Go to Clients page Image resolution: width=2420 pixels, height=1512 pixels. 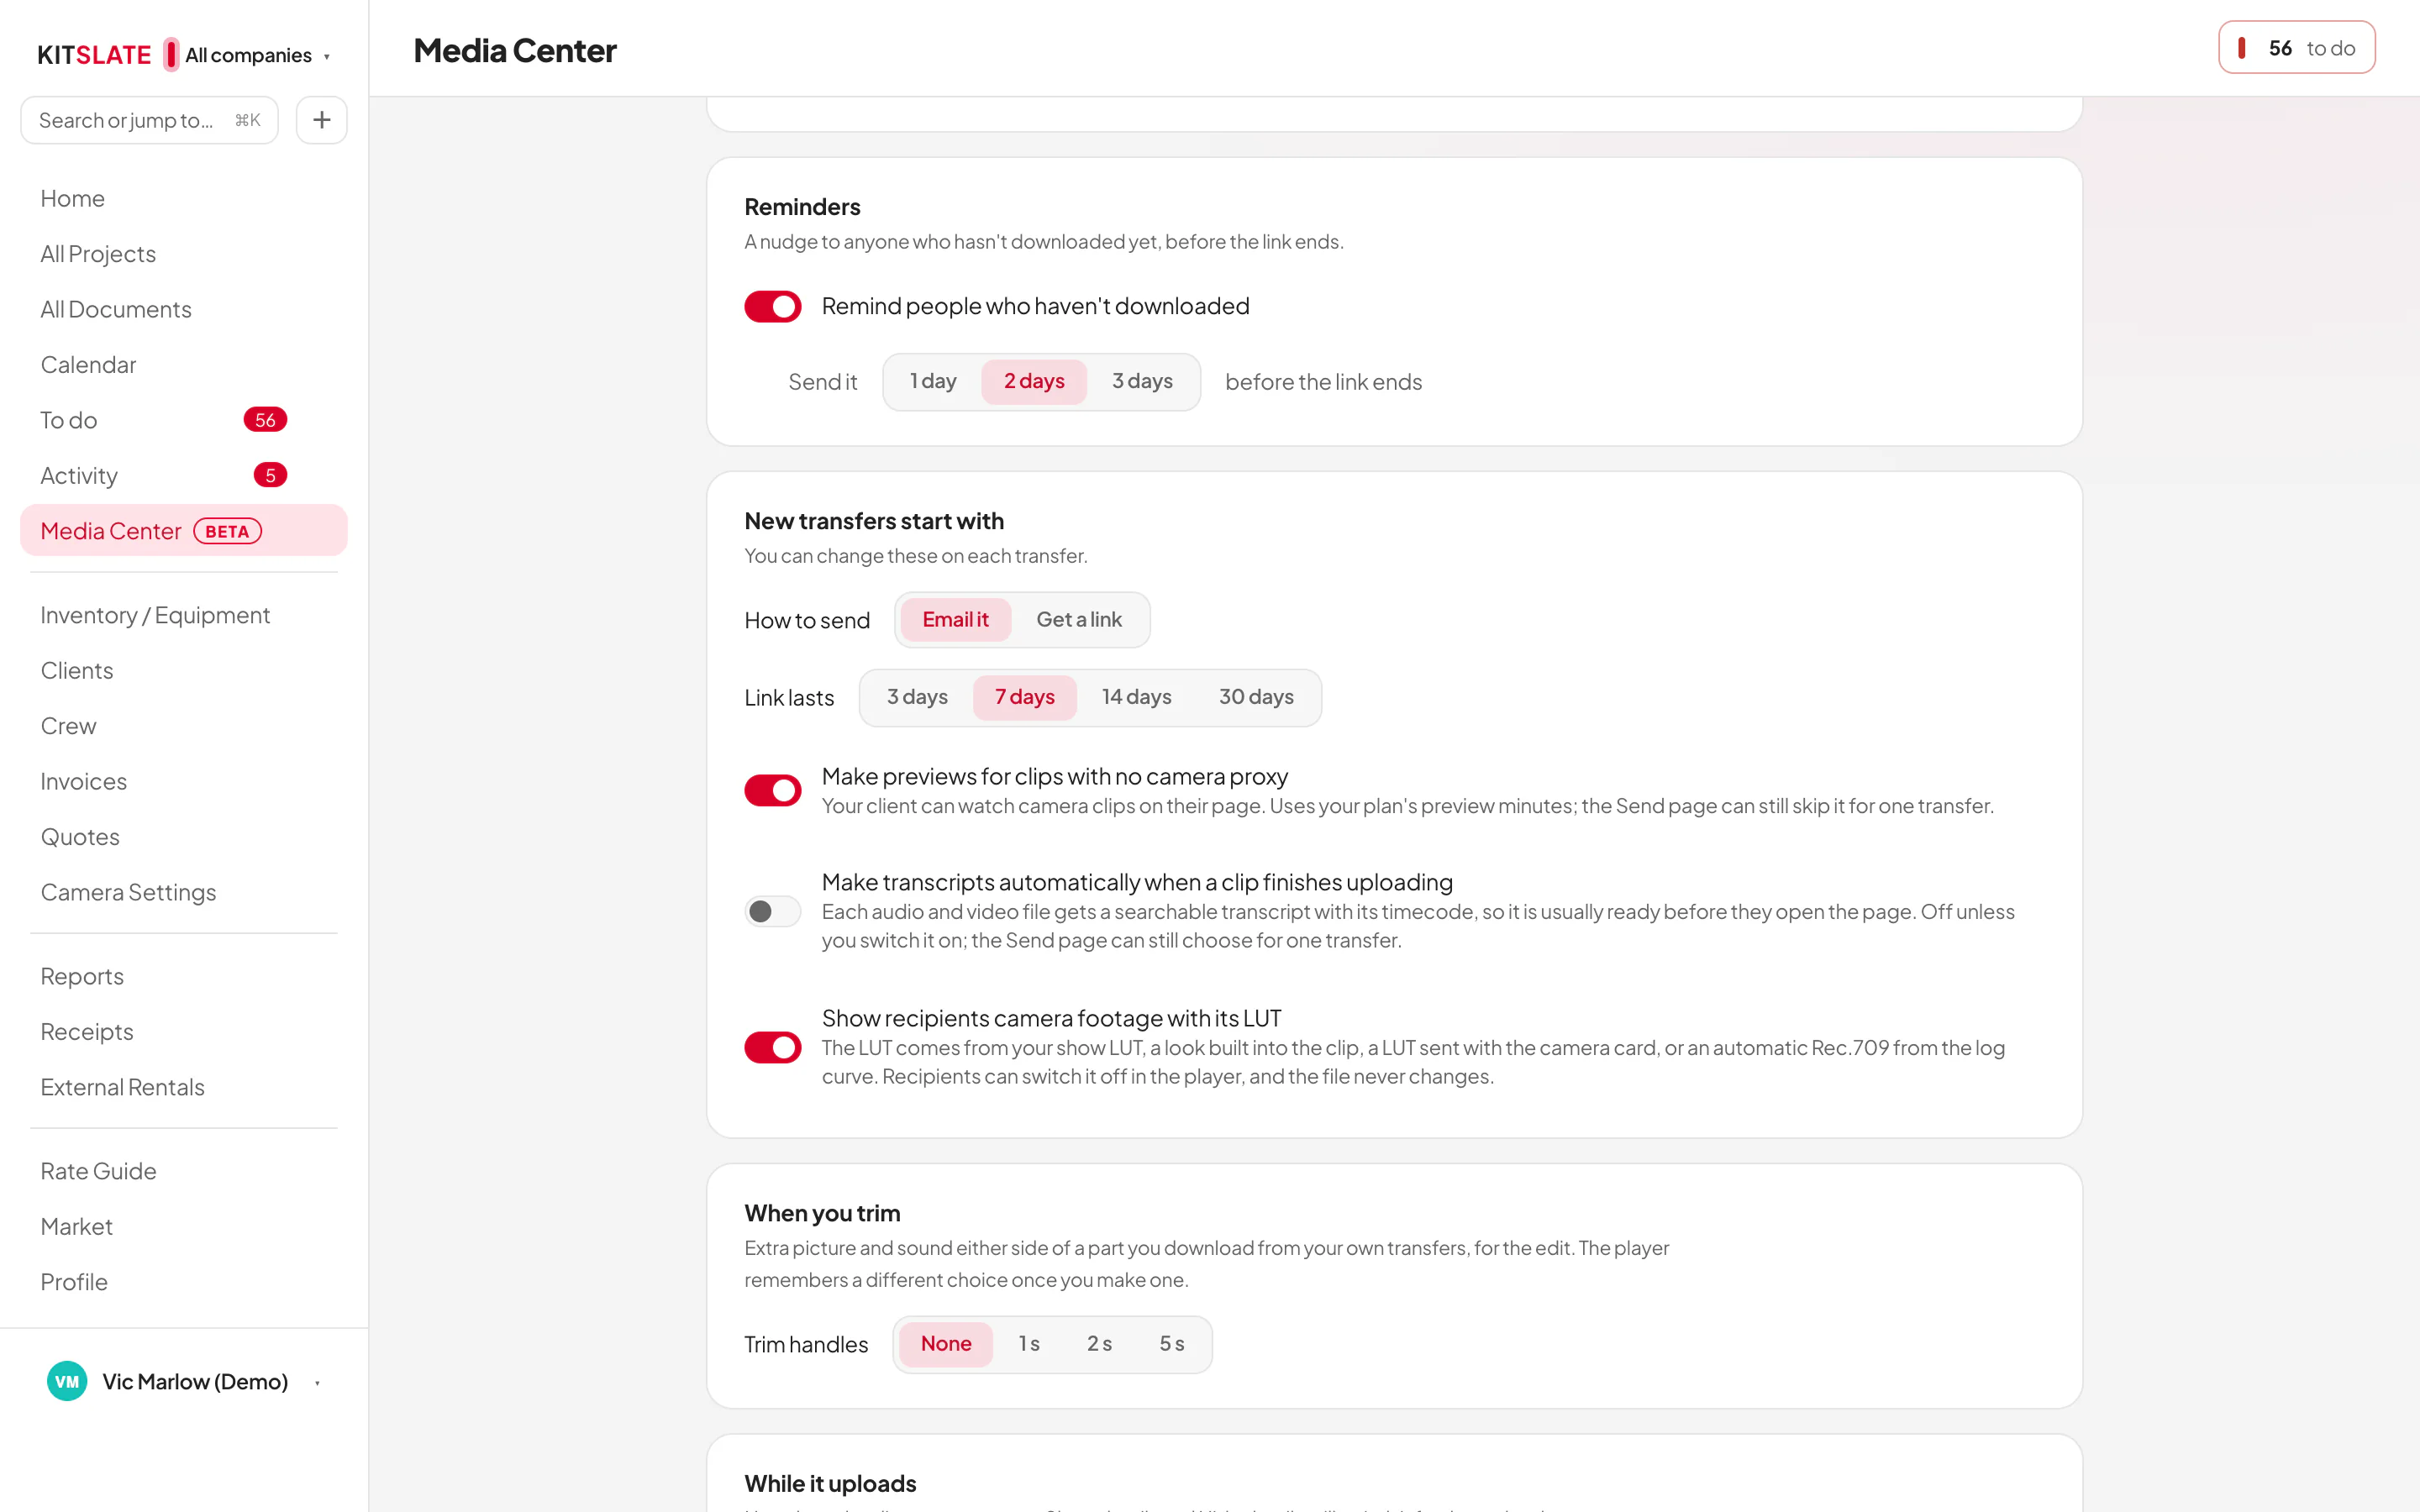point(184,670)
